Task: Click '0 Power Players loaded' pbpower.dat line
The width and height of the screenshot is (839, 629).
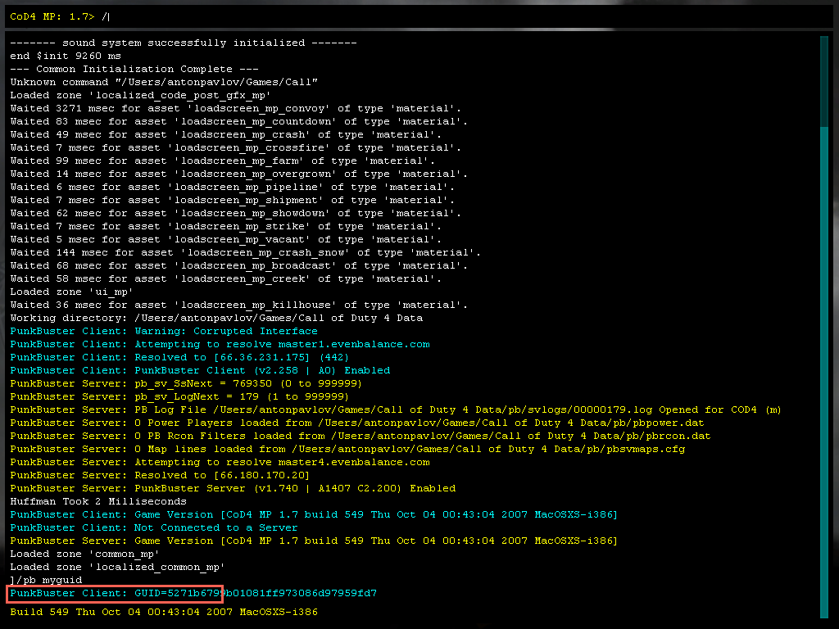Action: click(x=357, y=423)
